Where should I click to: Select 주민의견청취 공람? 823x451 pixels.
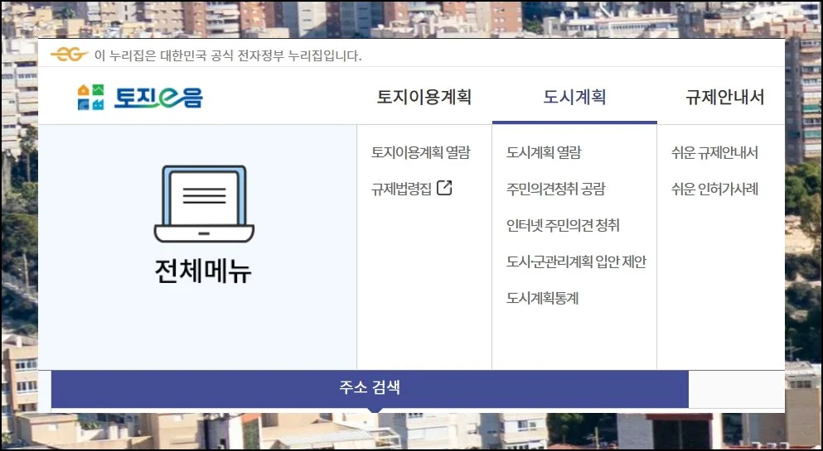tap(555, 189)
